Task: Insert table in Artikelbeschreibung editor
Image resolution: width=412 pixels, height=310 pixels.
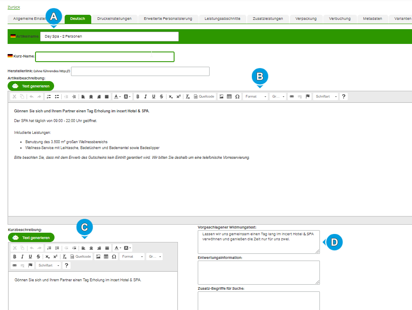Action: click(x=229, y=97)
